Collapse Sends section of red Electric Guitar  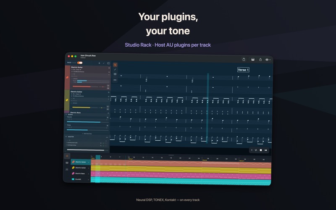tap(73, 79)
